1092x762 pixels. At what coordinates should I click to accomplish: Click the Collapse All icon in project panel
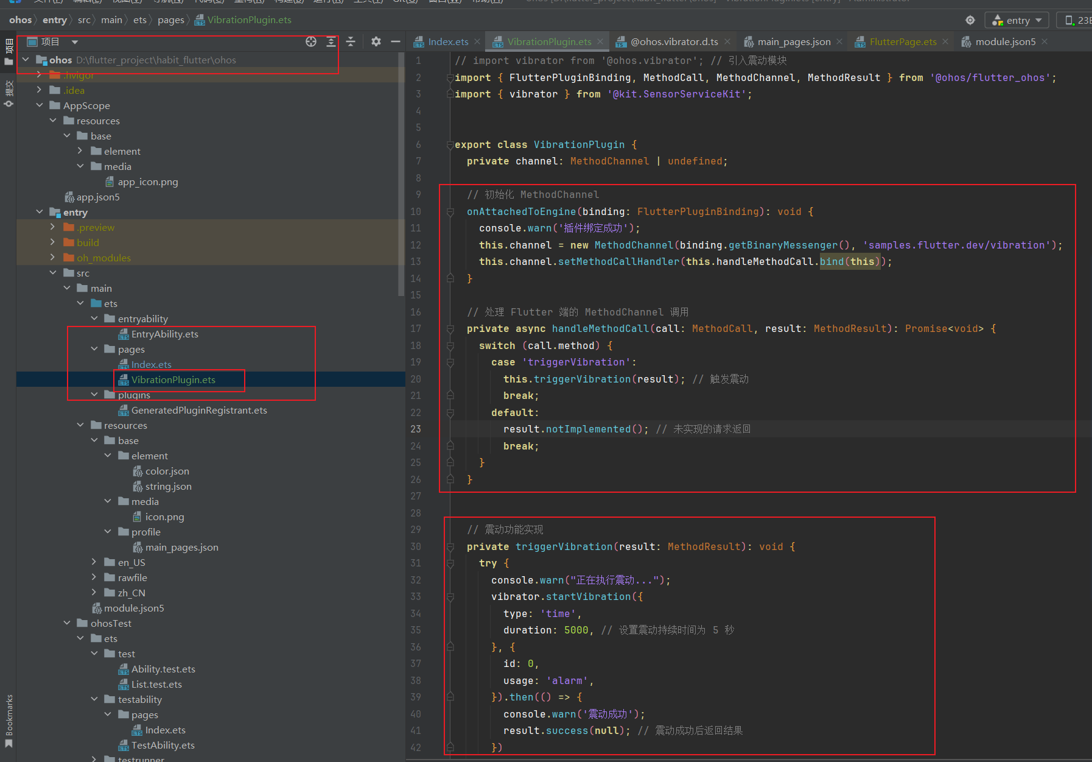[x=351, y=41]
